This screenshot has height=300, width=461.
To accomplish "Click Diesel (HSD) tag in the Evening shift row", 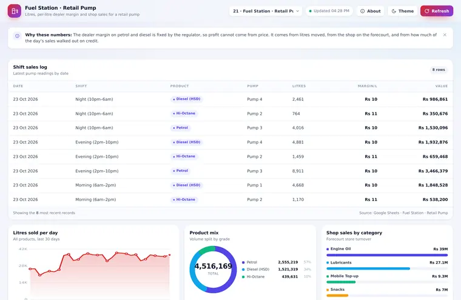I will [x=186, y=142].
